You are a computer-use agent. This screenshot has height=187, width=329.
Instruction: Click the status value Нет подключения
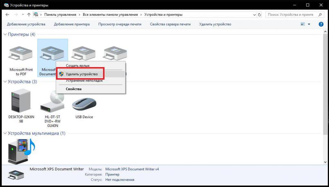[120, 180]
